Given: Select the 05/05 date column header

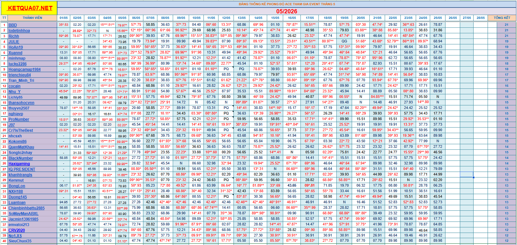Looking at the screenshot, I should pyautogui.click(x=122, y=18).
